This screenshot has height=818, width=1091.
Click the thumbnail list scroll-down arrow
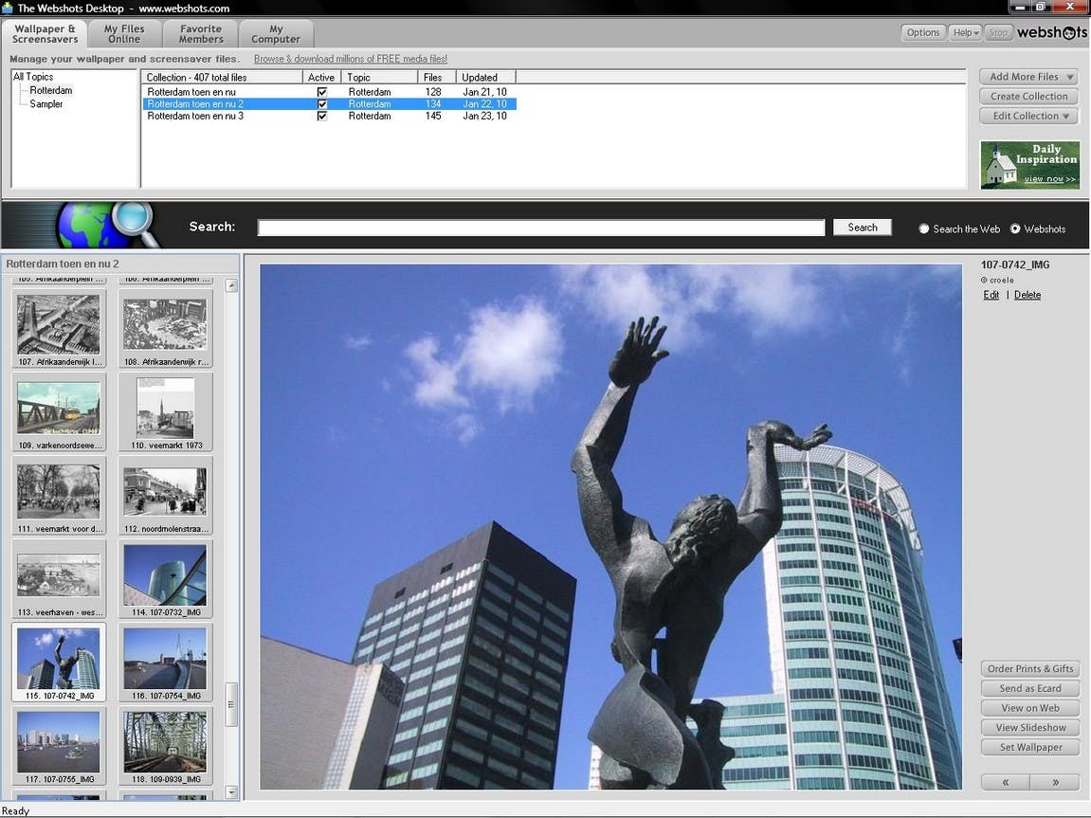pyautogui.click(x=231, y=792)
